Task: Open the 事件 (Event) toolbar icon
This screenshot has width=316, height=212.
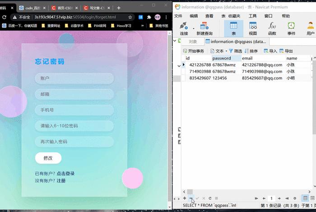Action: [291, 29]
